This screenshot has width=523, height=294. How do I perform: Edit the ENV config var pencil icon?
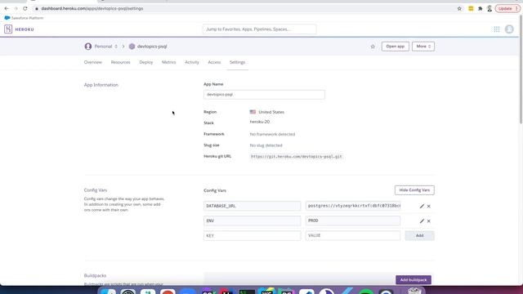click(x=422, y=220)
